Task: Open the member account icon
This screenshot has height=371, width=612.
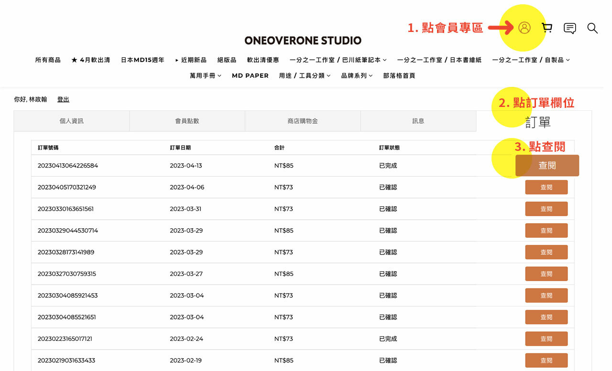Action: click(525, 28)
